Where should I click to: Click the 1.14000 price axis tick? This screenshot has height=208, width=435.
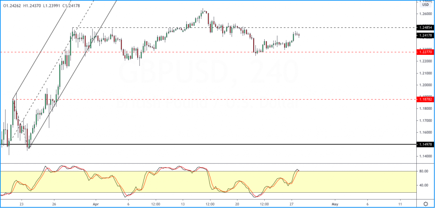point(426,157)
